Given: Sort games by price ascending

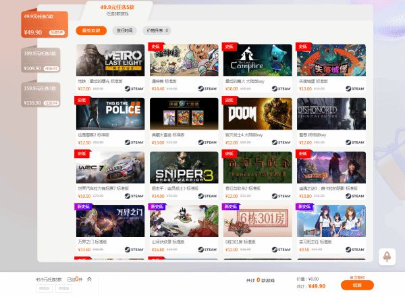Looking at the screenshot, I should coord(157,30).
